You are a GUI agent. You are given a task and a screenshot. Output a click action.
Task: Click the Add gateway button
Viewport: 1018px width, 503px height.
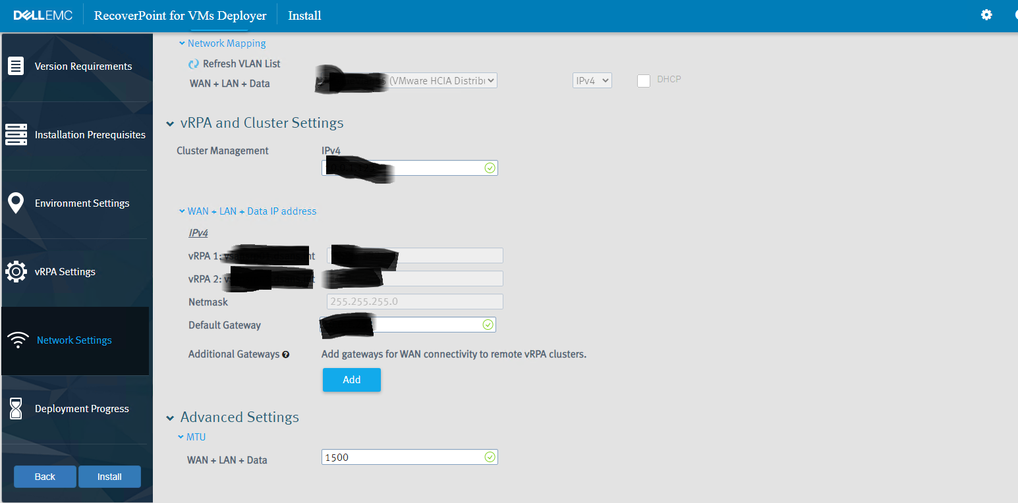[x=352, y=380]
